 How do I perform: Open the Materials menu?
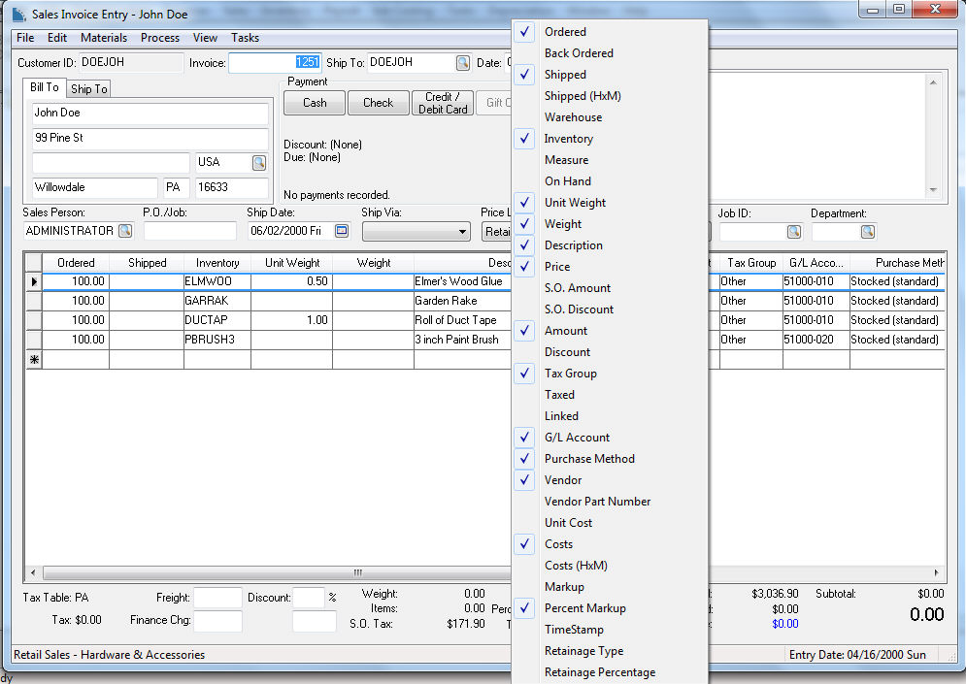[104, 38]
